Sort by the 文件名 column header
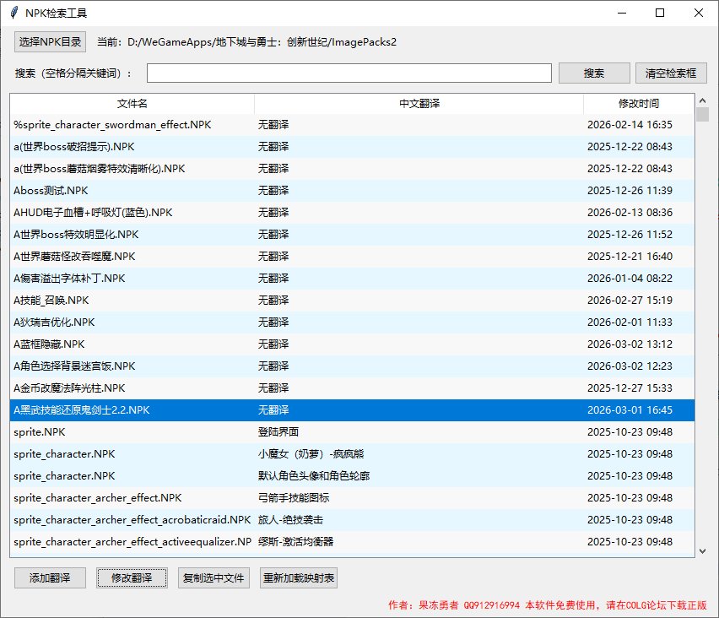The width and height of the screenshot is (719, 618). coord(131,103)
